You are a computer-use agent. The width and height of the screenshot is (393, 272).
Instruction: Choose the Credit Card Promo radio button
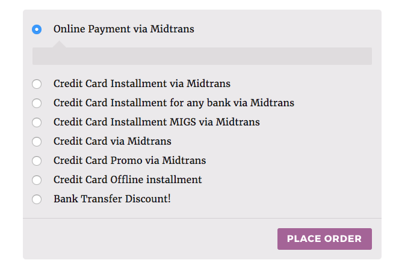(37, 161)
